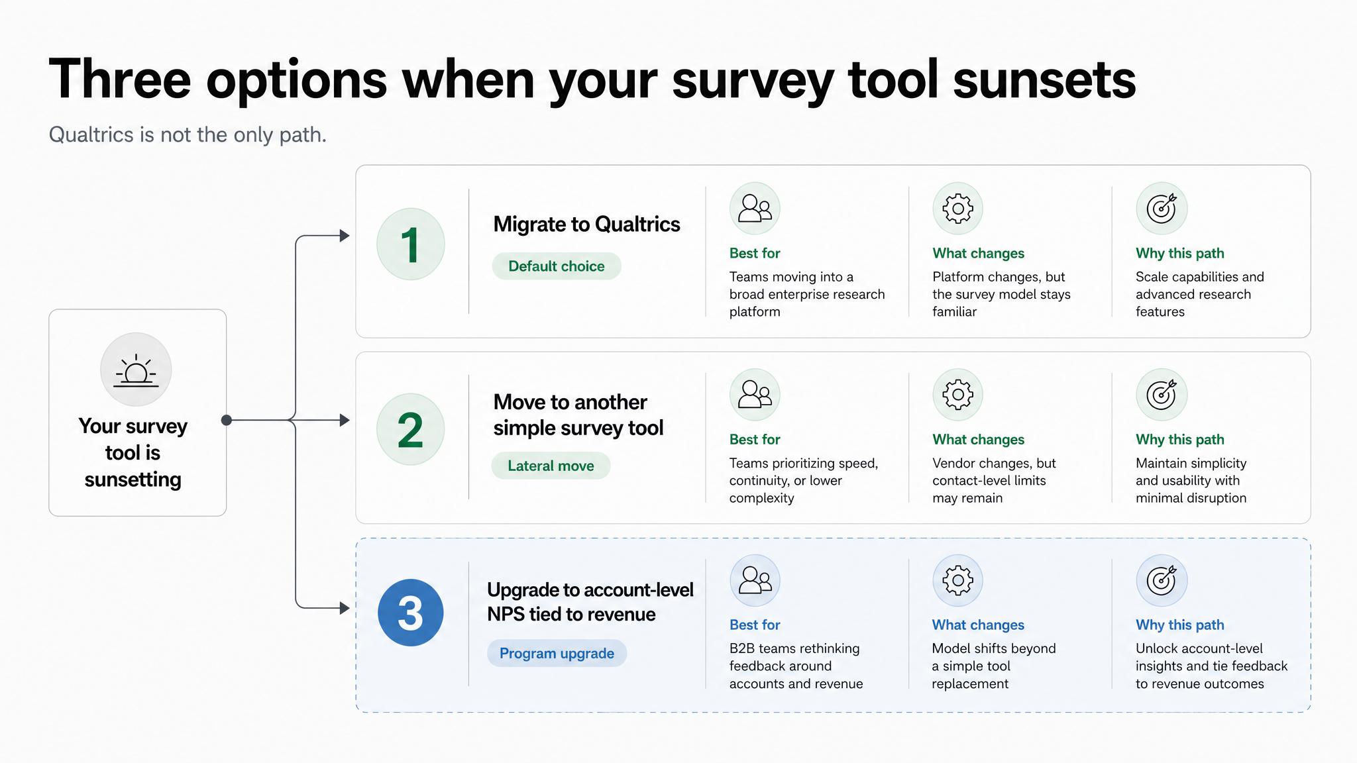The height and width of the screenshot is (763, 1357).
Task: Click the people icon in the Program upgrade row
Action: 755,581
